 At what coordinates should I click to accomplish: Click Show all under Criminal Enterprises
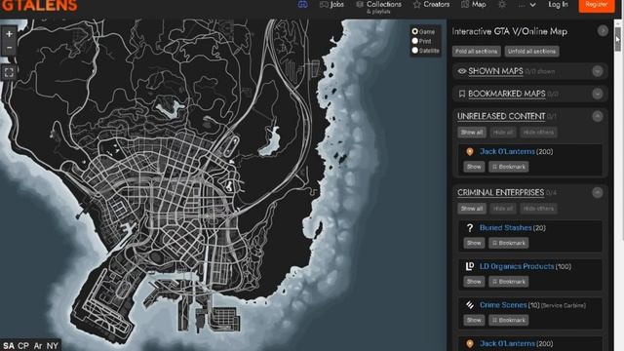click(472, 209)
